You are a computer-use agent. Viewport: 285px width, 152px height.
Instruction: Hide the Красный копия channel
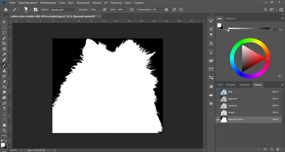click(218, 119)
